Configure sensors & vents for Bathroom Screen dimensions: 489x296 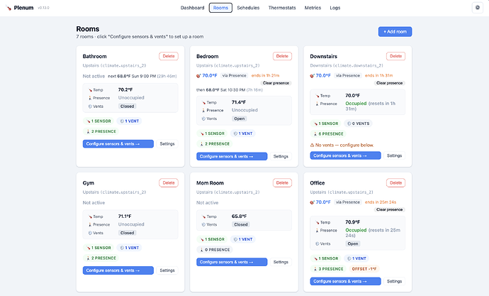coord(118,144)
